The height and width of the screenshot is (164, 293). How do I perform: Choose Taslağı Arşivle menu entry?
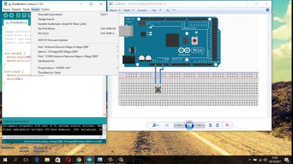pyautogui.click(x=75, y=19)
